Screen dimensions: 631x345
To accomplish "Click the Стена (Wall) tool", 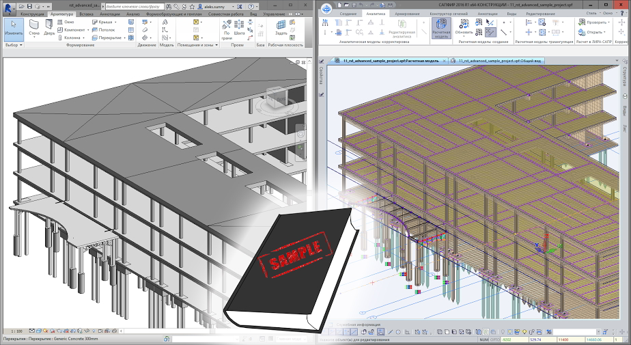I will [x=34, y=27].
